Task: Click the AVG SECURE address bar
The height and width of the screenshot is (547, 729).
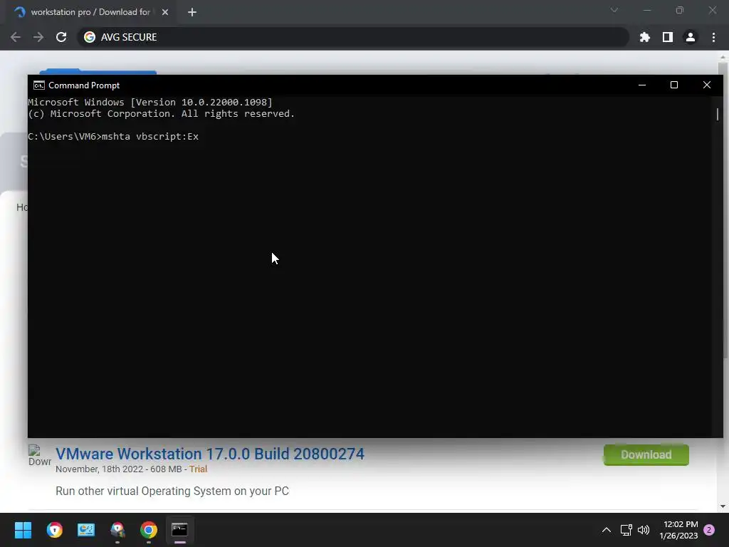Action: 353,37
